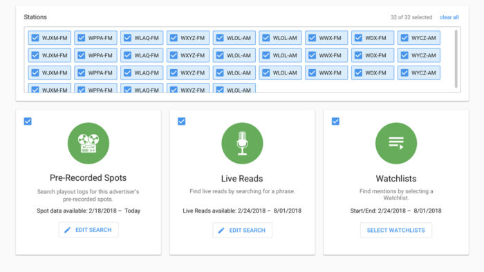The image size is (484, 272).
Task: Click the green playlist Watchlists icon
Action: (396, 143)
